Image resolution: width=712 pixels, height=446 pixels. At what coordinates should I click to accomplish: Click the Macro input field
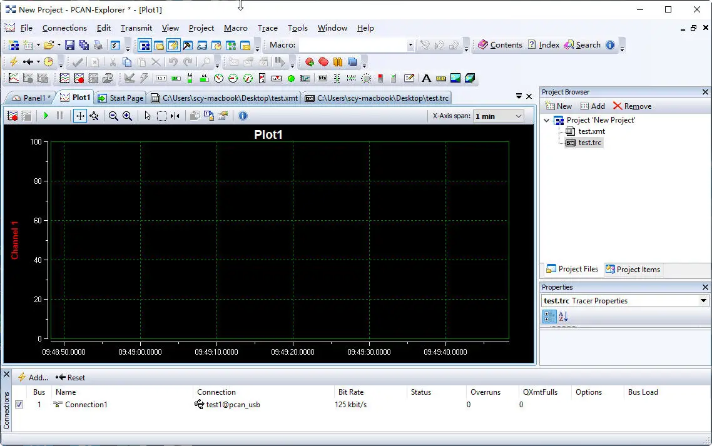pos(353,45)
